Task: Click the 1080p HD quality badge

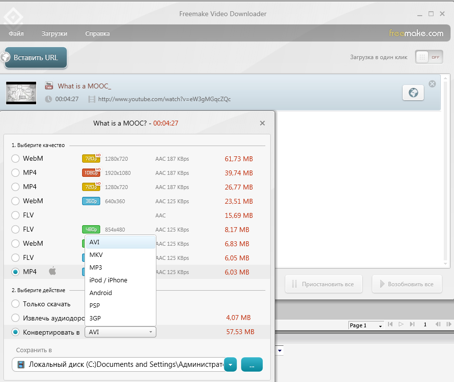Action: (91, 172)
